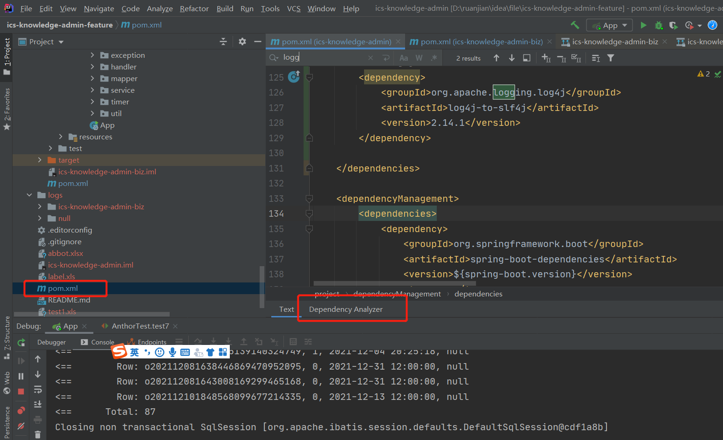Click dependencyManagement in the breadcrumb bar
Screen dimensions: 723x440
click(x=397, y=294)
